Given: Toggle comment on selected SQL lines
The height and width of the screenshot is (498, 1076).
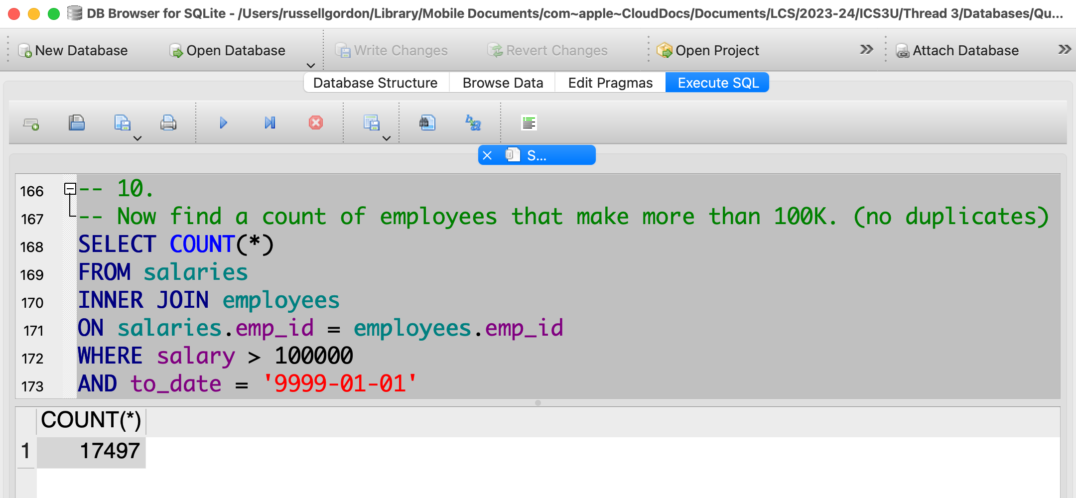Looking at the screenshot, I should [529, 123].
